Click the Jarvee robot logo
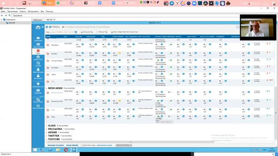Image resolution: width=278 pixels, height=156 pixels. pyautogui.click(x=38, y=27)
